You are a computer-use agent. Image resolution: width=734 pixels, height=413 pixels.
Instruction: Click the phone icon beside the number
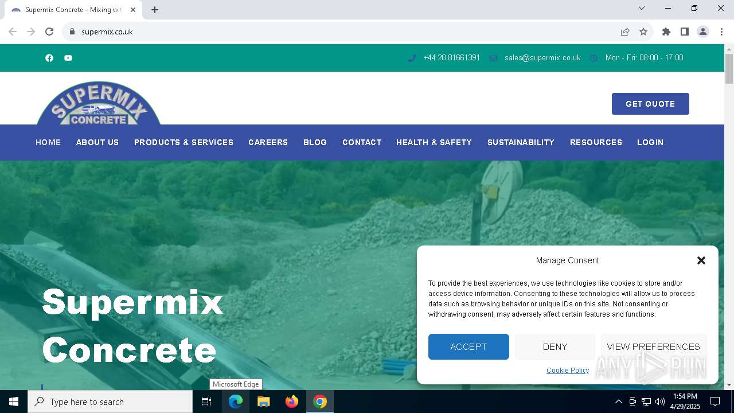(x=412, y=58)
